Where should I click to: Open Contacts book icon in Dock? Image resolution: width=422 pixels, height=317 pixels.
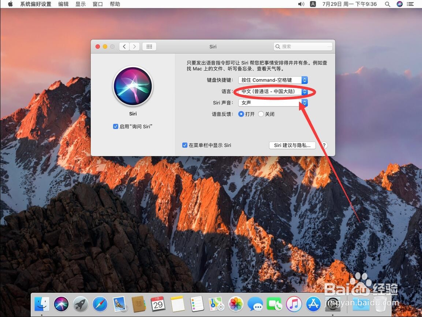[138, 304]
